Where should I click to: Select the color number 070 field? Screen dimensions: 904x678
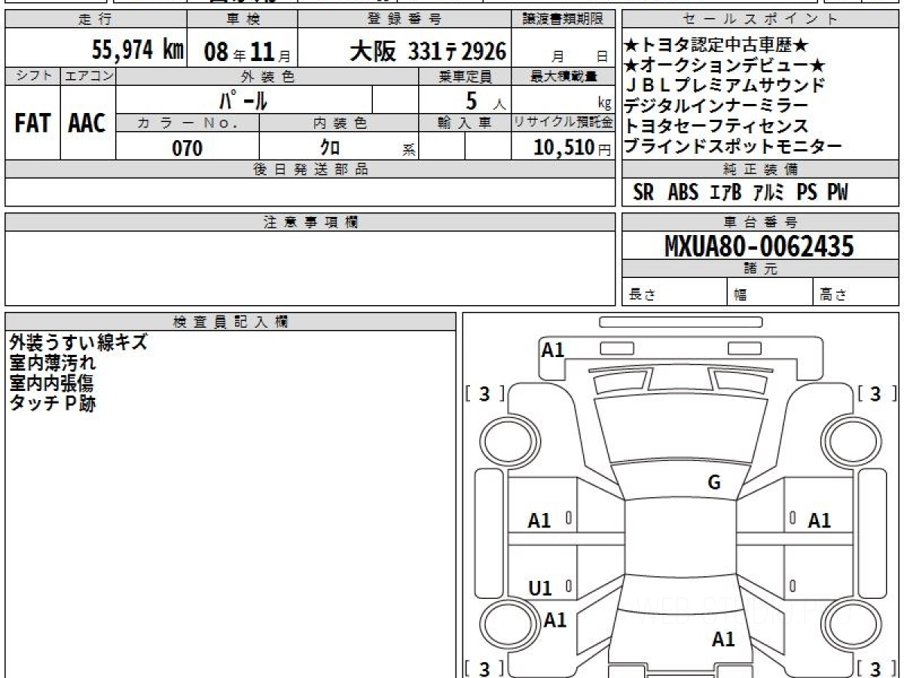pyautogui.click(x=187, y=148)
